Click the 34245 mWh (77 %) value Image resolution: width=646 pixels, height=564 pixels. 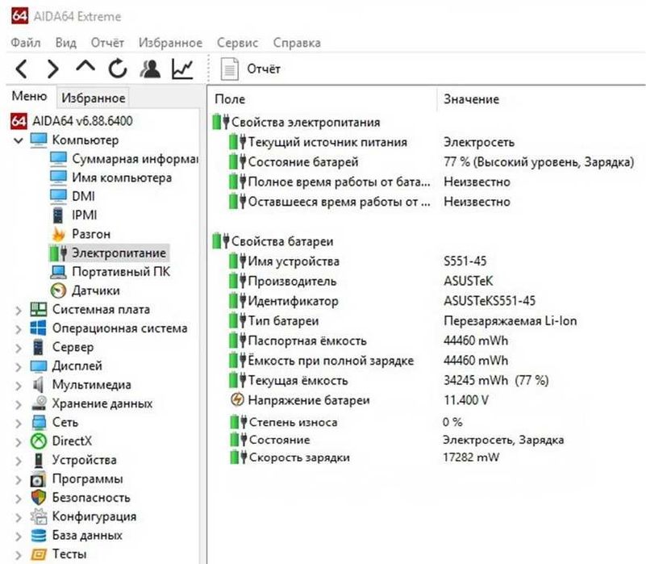496,380
